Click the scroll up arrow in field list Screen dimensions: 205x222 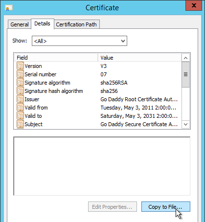(185, 58)
